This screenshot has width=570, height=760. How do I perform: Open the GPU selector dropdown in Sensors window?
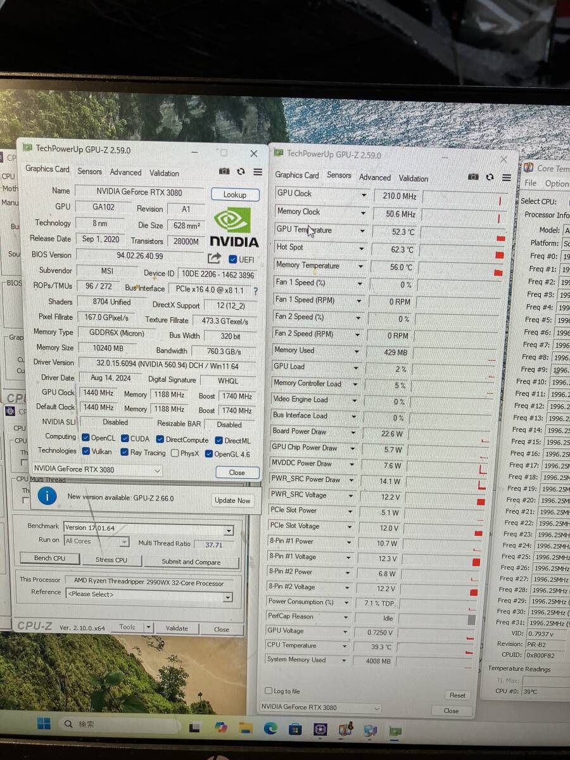320,707
